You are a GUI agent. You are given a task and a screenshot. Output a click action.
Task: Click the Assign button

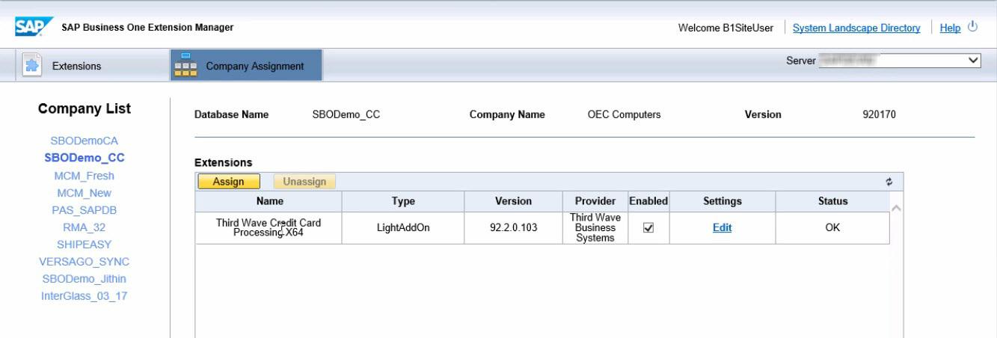tap(228, 181)
